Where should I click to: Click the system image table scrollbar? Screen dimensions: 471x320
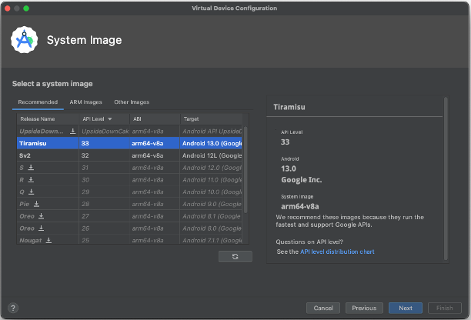(x=246, y=169)
